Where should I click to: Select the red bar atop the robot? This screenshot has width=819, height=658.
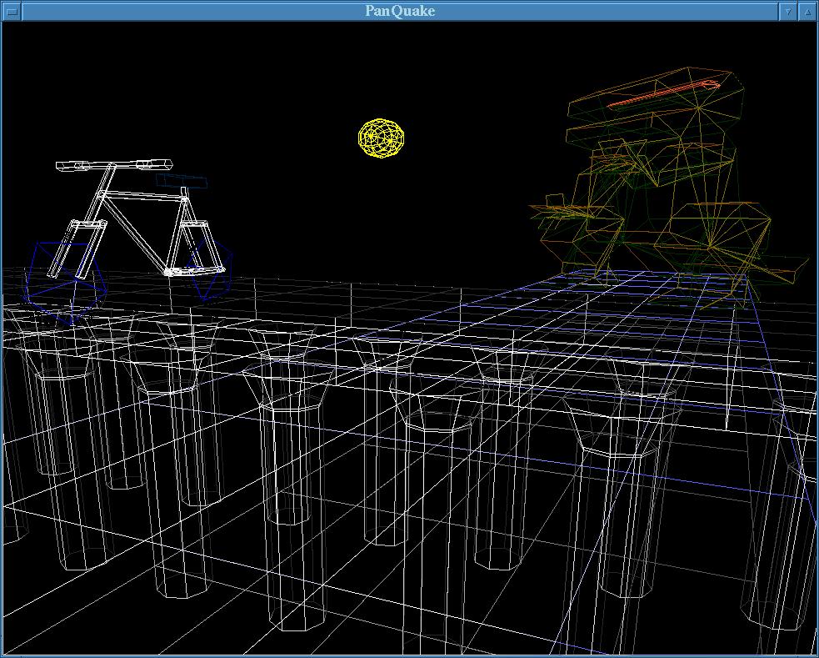tap(662, 94)
